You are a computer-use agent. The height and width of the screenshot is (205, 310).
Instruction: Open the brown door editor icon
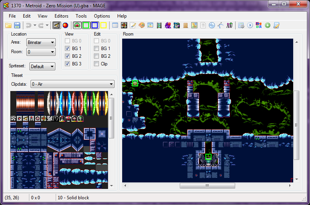pos(186,25)
